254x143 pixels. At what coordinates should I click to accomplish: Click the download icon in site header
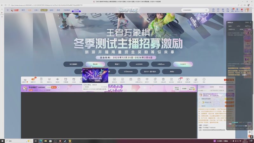(x=223, y=10)
